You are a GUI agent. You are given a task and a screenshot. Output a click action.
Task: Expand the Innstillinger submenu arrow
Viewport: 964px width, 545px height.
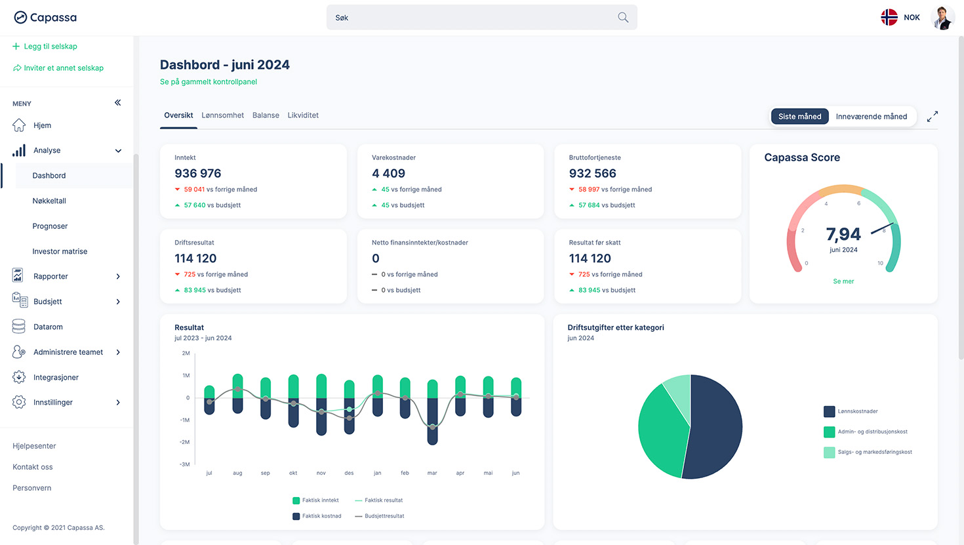[x=118, y=403]
